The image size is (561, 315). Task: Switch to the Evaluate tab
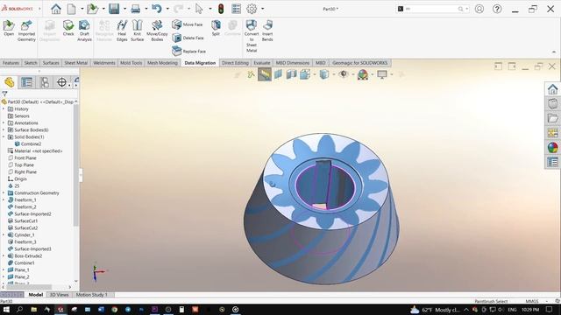coord(262,63)
